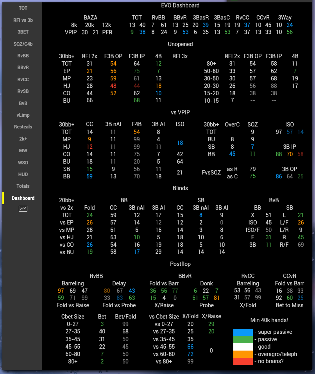Click the Postflop section heading
The image size is (315, 374).
tap(180, 264)
